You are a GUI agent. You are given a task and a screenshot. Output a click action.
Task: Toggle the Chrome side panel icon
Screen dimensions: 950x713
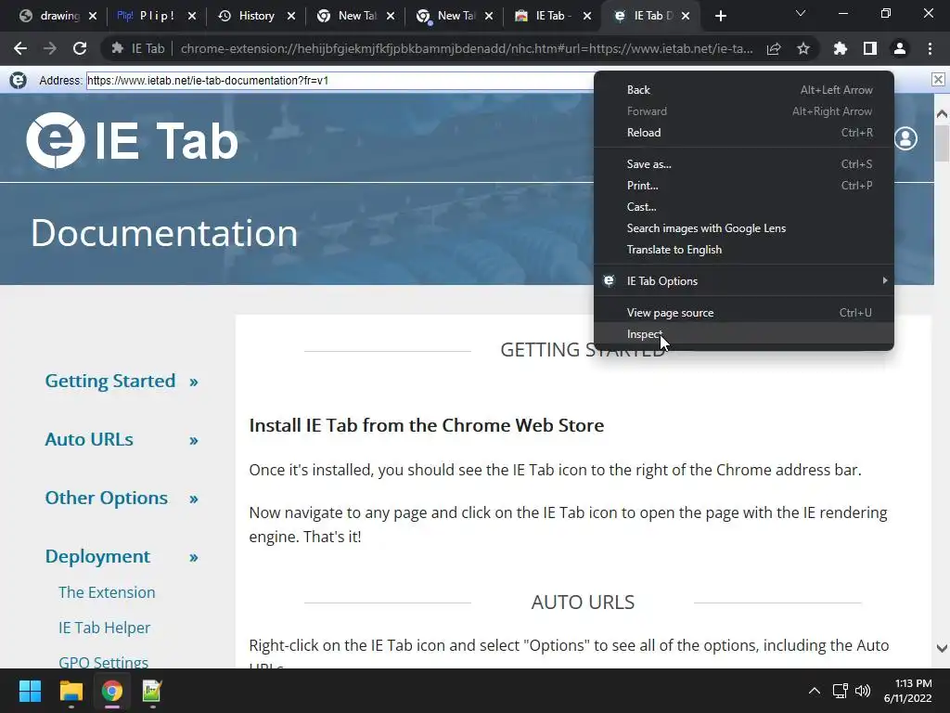pyautogui.click(x=869, y=48)
